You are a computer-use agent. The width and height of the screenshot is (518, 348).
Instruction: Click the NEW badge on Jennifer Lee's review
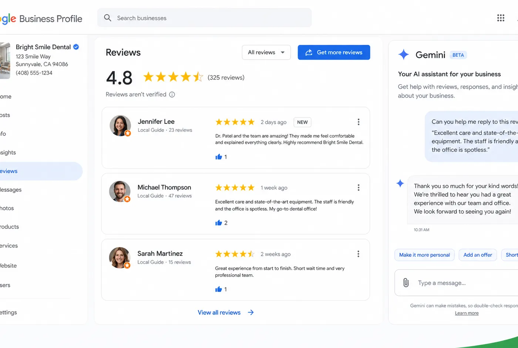click(x=302, y=122)
